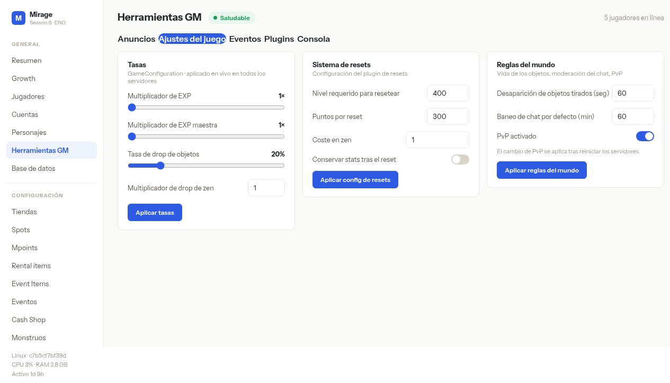Open Event Items in the sidebar
670x383 pixels.
point(51,284)
